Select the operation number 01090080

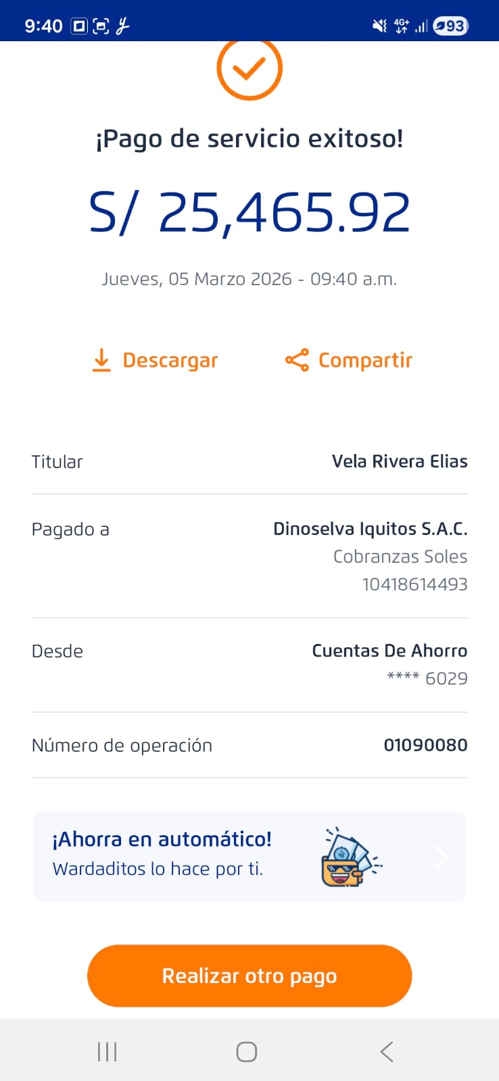point(425,745)
